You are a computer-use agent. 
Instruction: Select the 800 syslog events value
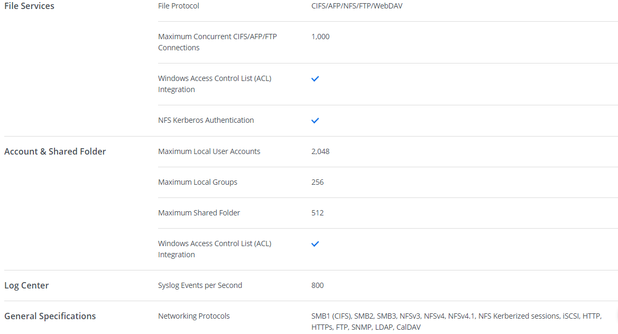317,285
